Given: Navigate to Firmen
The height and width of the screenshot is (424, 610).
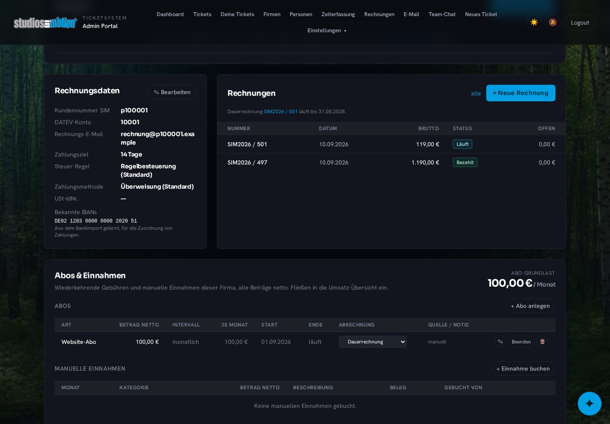Looking at the screenshot, I should click(x=272, y=14).
